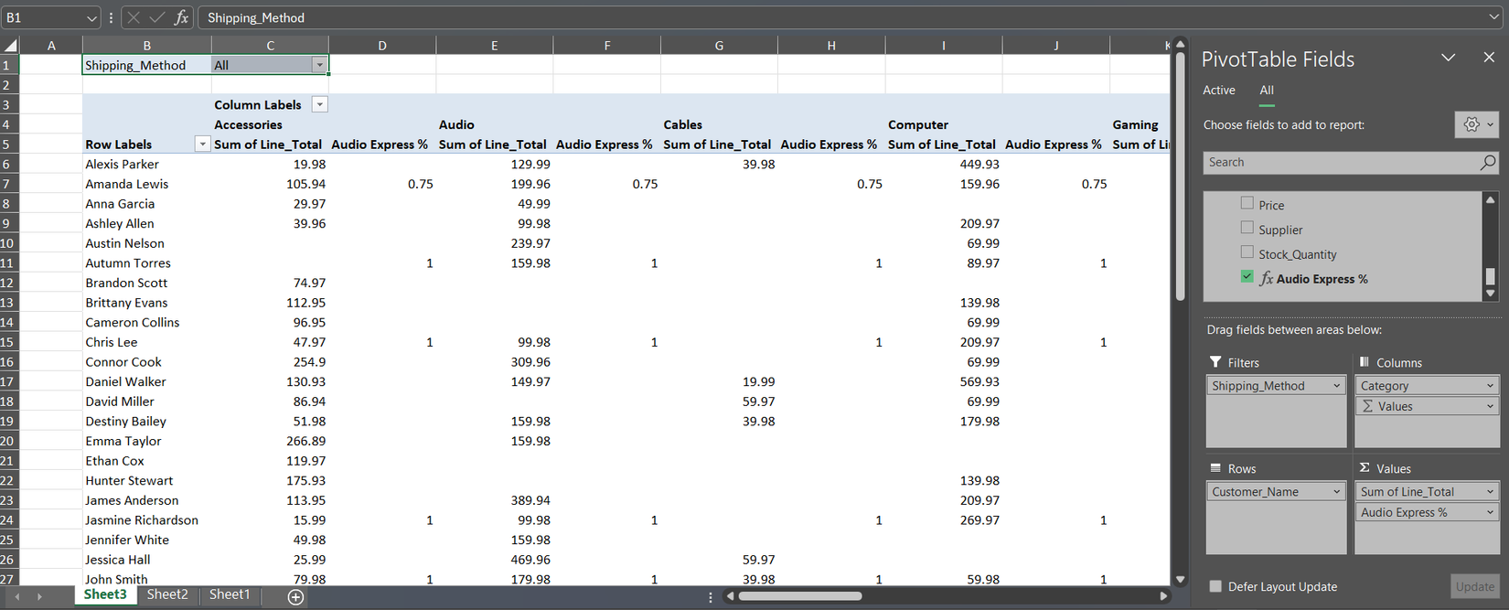Select the value 469.96 cell
Image resolution: width=1509 pixels, height=610 pixels.
point(494,560)
